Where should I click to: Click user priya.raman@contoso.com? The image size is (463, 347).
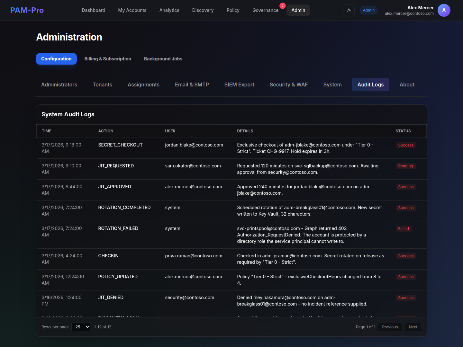point(194,256)
